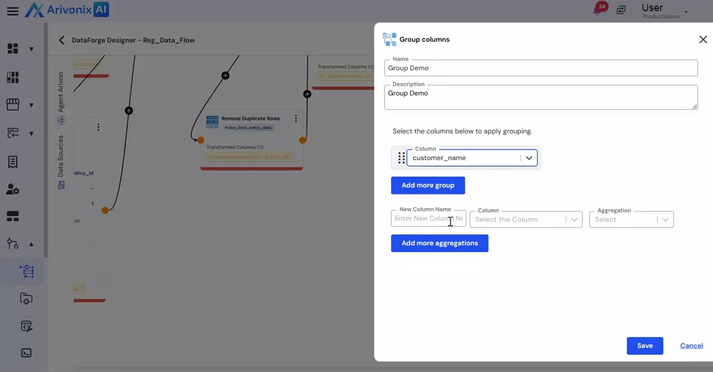Open the hamburger navigation menu
This screenshot has width=713, height=372.
(12, 11)
